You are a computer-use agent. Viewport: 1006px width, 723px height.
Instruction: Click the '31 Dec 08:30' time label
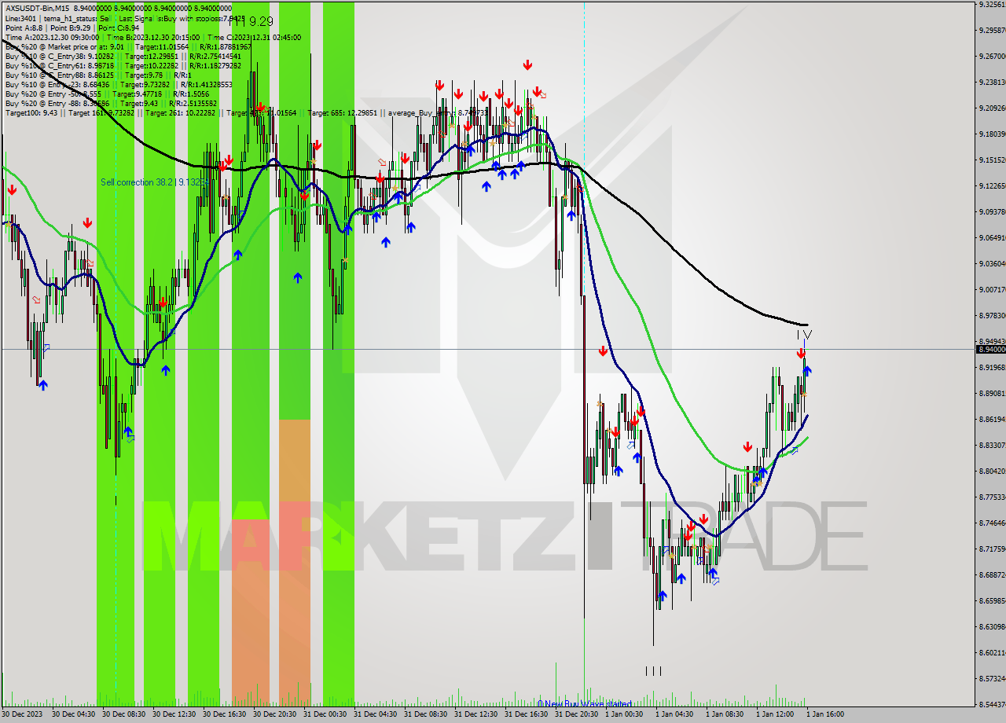tap(426, 715)
